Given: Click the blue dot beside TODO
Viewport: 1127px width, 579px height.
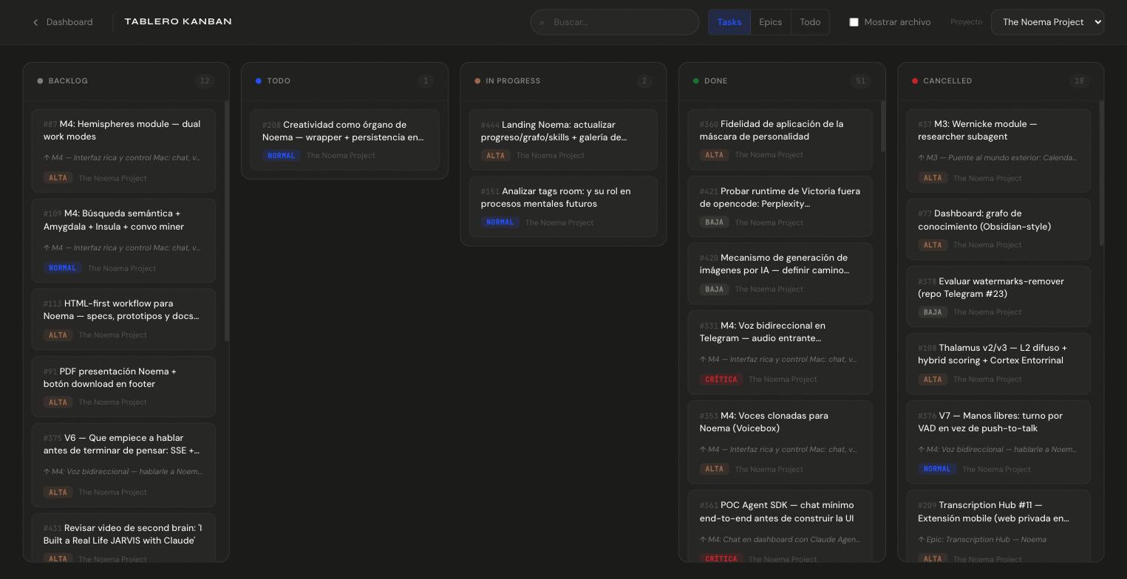Looking at the screenshot, I should [x=259, y=81].
